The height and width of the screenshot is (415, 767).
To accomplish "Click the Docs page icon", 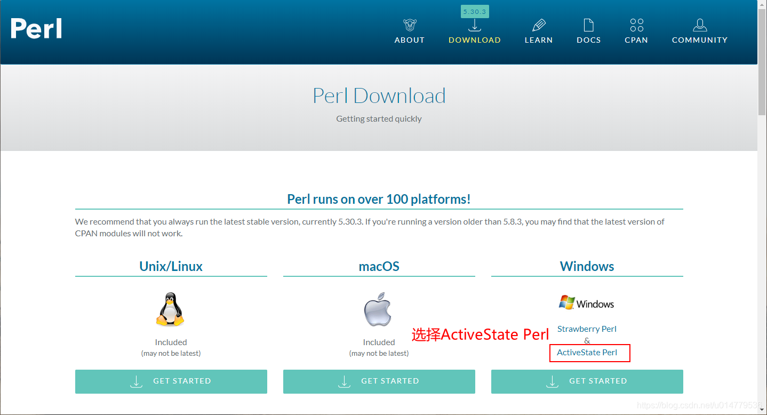I will [x=588, y=25].
